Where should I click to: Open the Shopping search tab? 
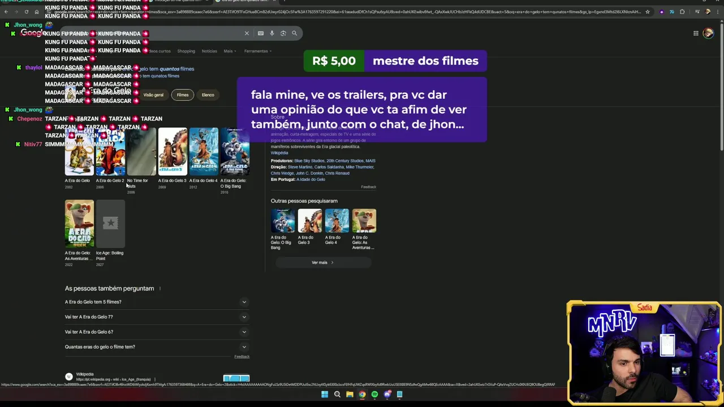click(x=186, y=51)
